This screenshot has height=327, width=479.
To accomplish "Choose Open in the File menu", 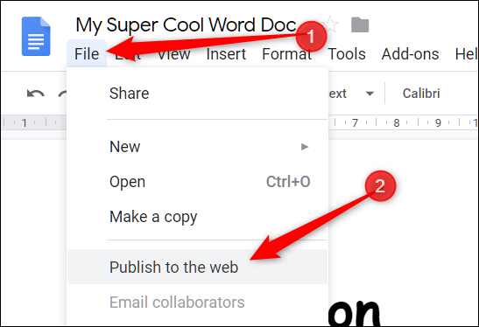I will click(x=197, y=182).
